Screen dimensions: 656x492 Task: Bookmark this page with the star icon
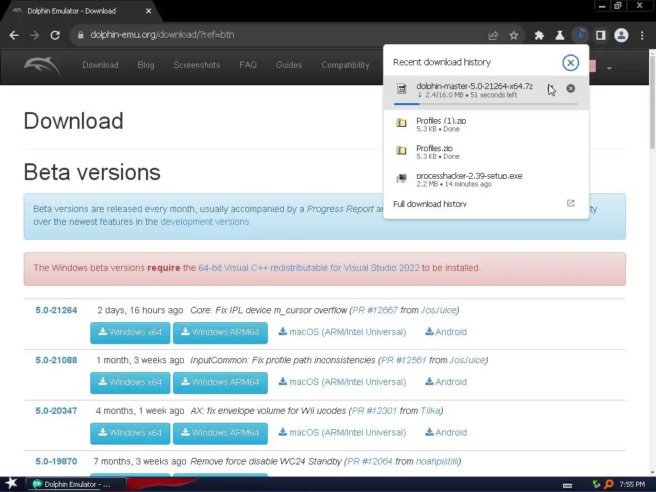point(514,36)
